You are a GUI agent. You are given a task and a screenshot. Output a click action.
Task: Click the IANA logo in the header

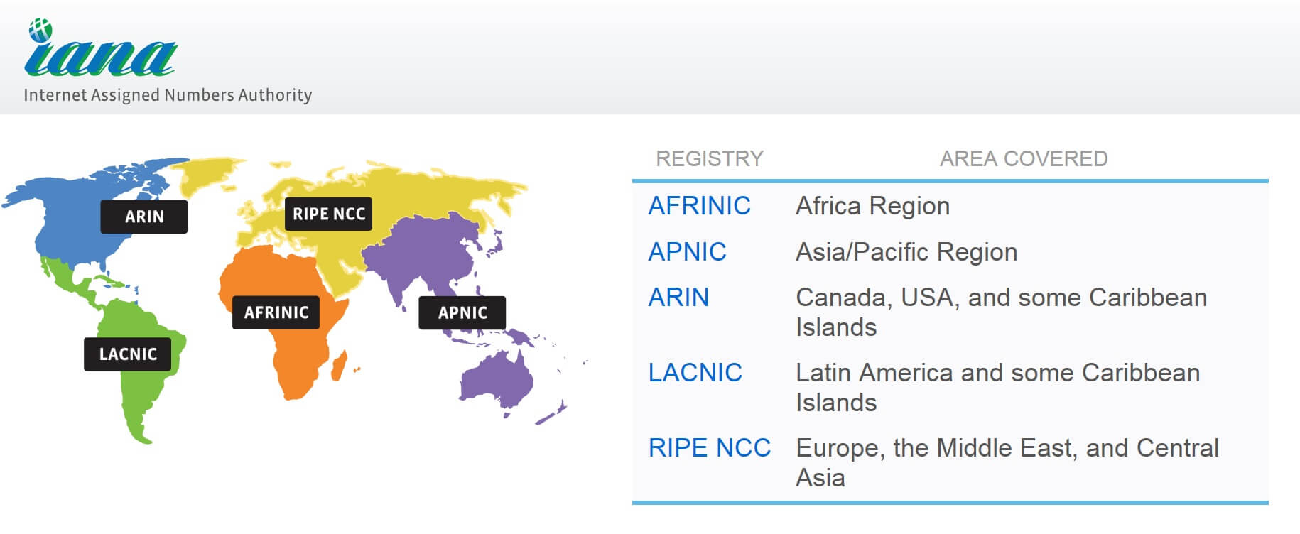coord(100,48)
